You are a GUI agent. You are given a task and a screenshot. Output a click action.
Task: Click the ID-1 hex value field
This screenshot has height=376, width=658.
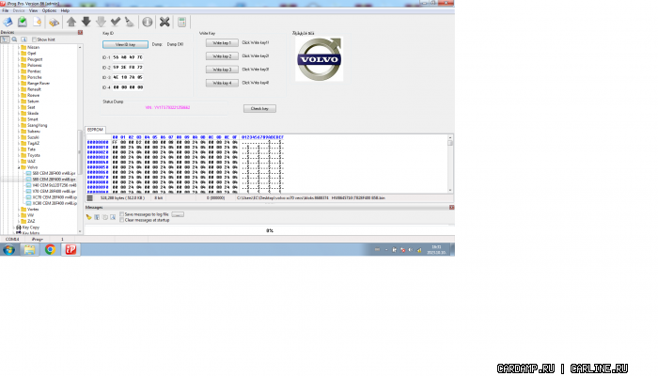pyautogui.click(x=128, y=57)
